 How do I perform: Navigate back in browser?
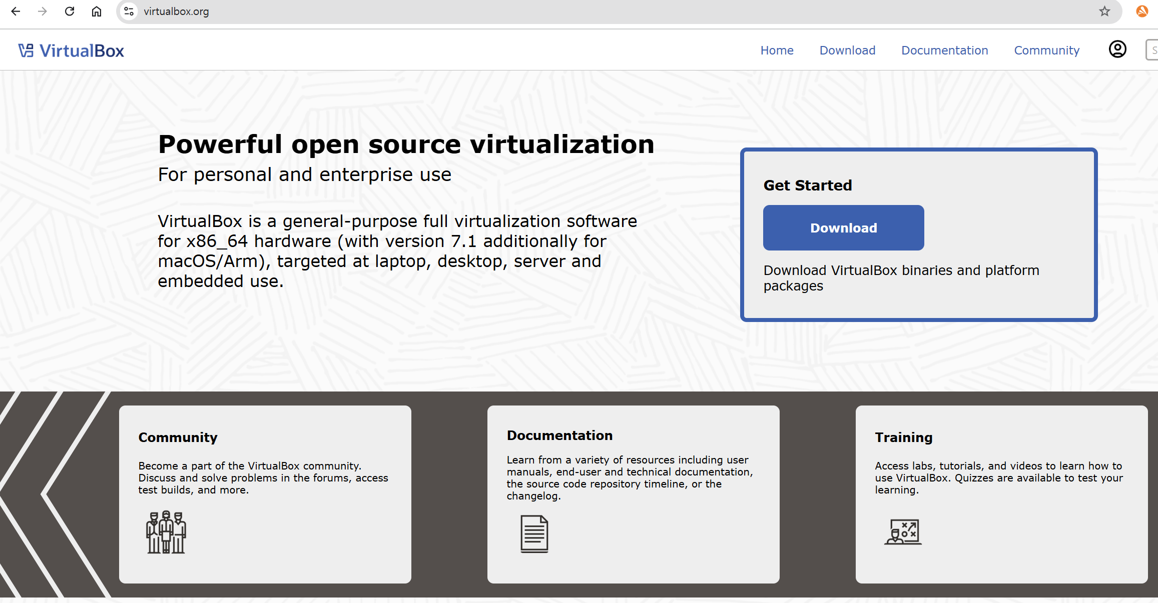tap(16, 11)
